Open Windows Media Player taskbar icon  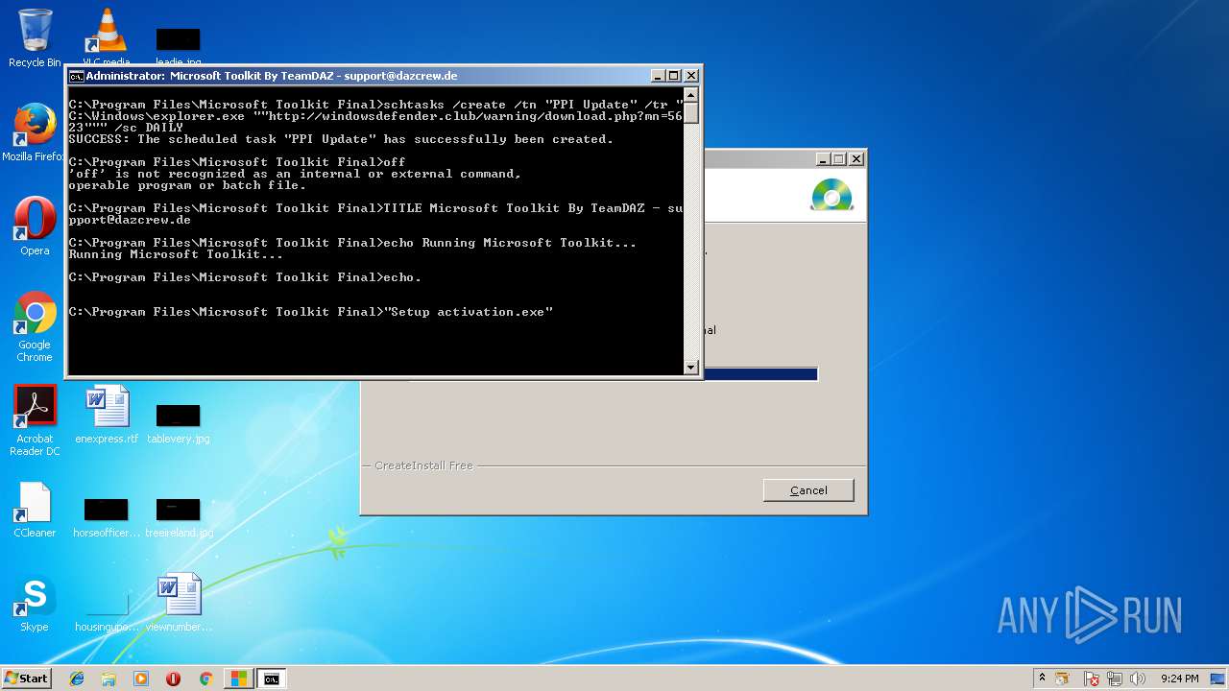(x=141, y=679)
